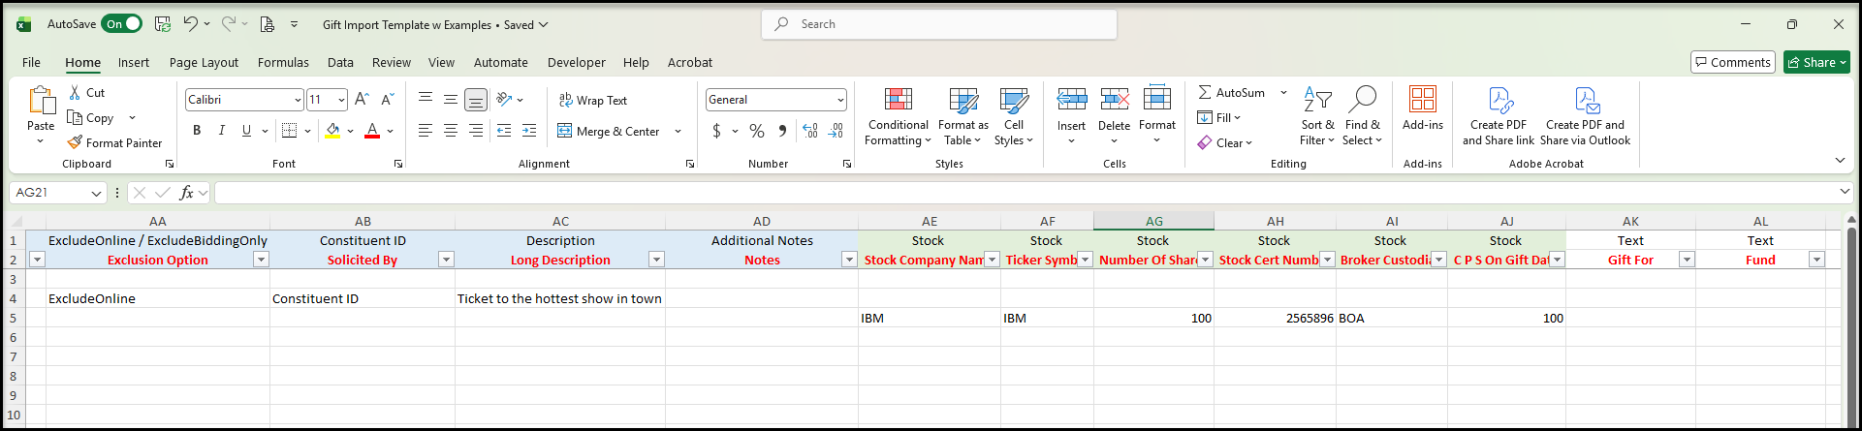
Task: Open the font size 11 dropdown
Action: click(x=341, y=100)
